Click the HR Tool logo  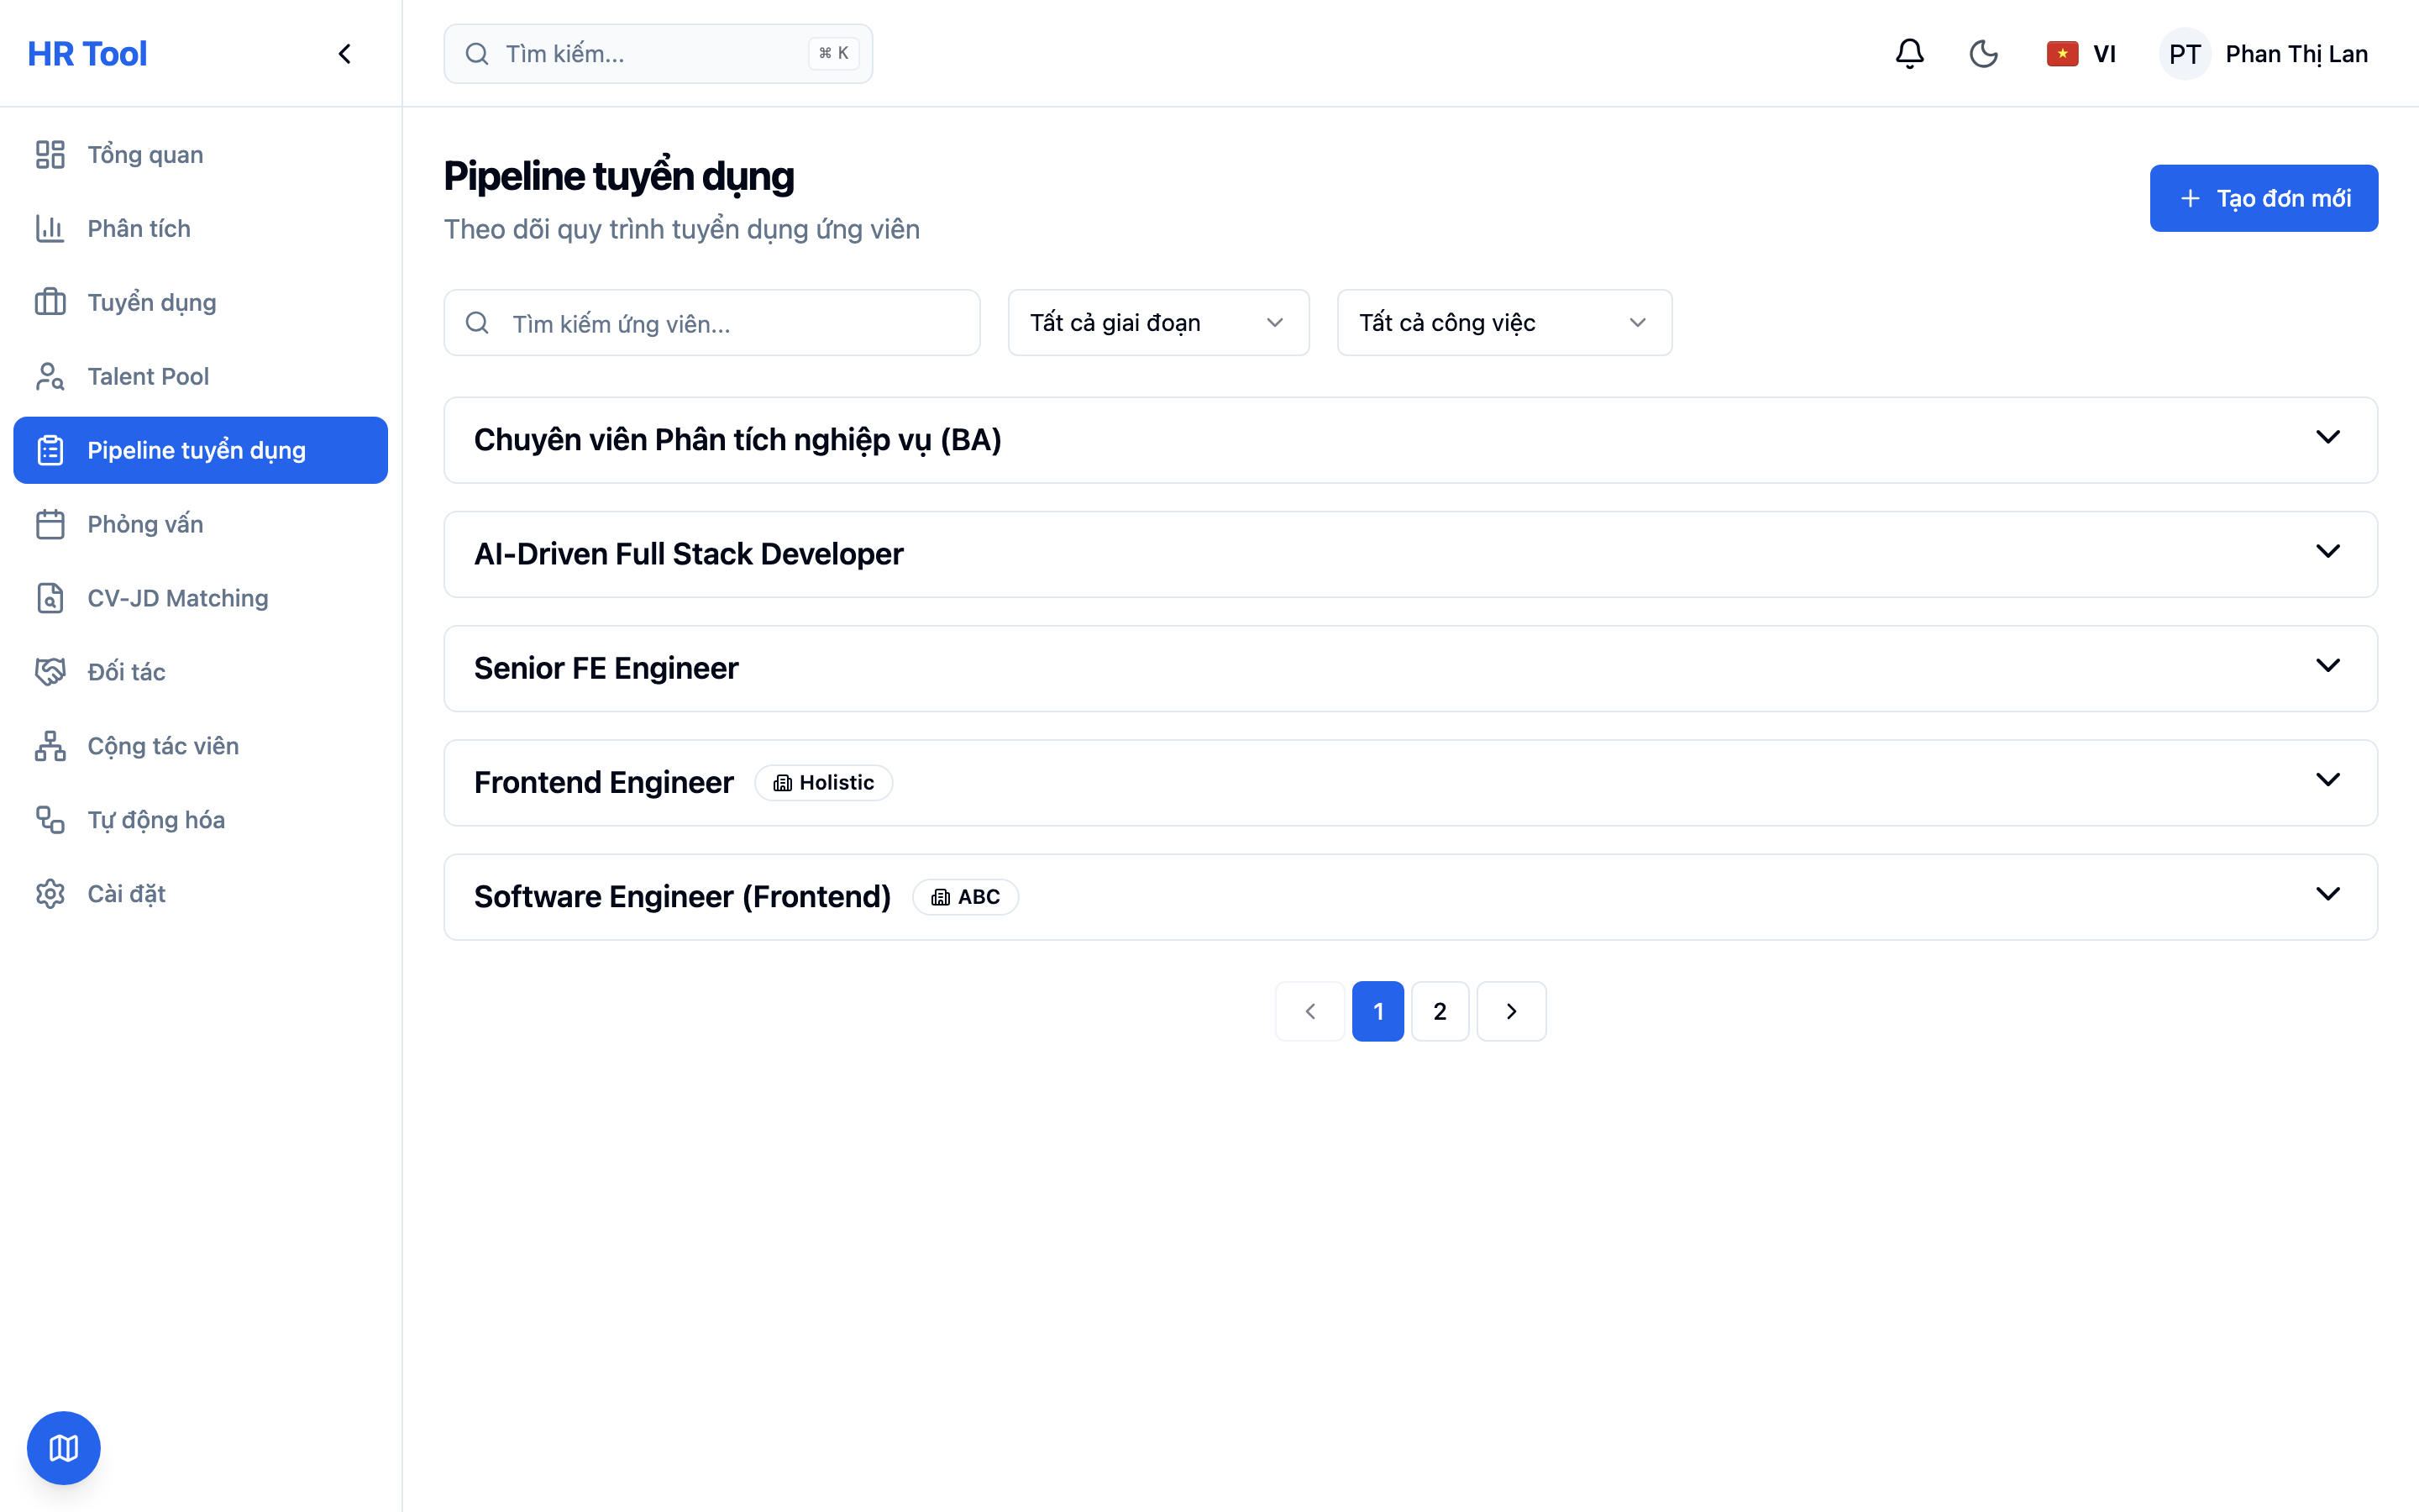click(x=87, y=54)
